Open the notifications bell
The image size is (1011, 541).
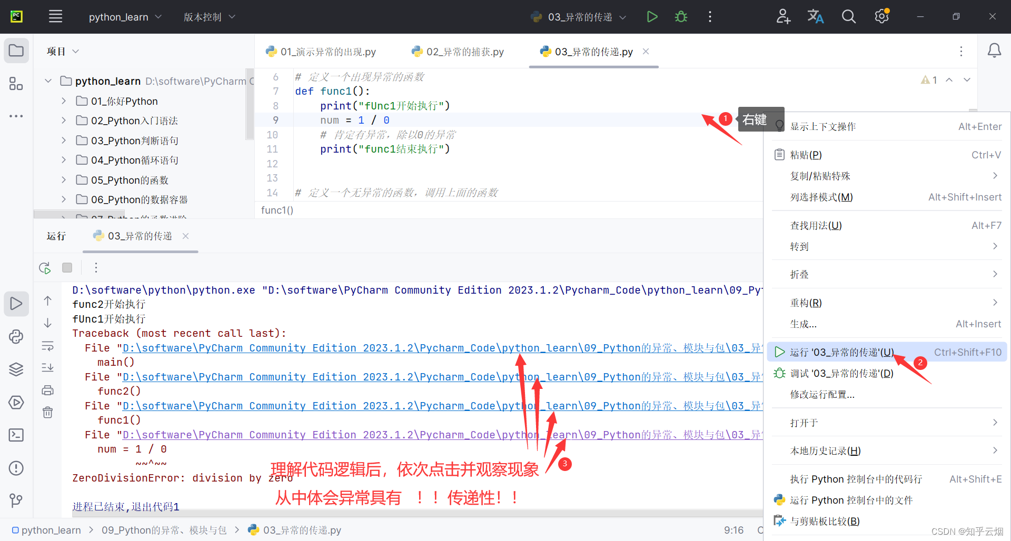coord(994,51)
